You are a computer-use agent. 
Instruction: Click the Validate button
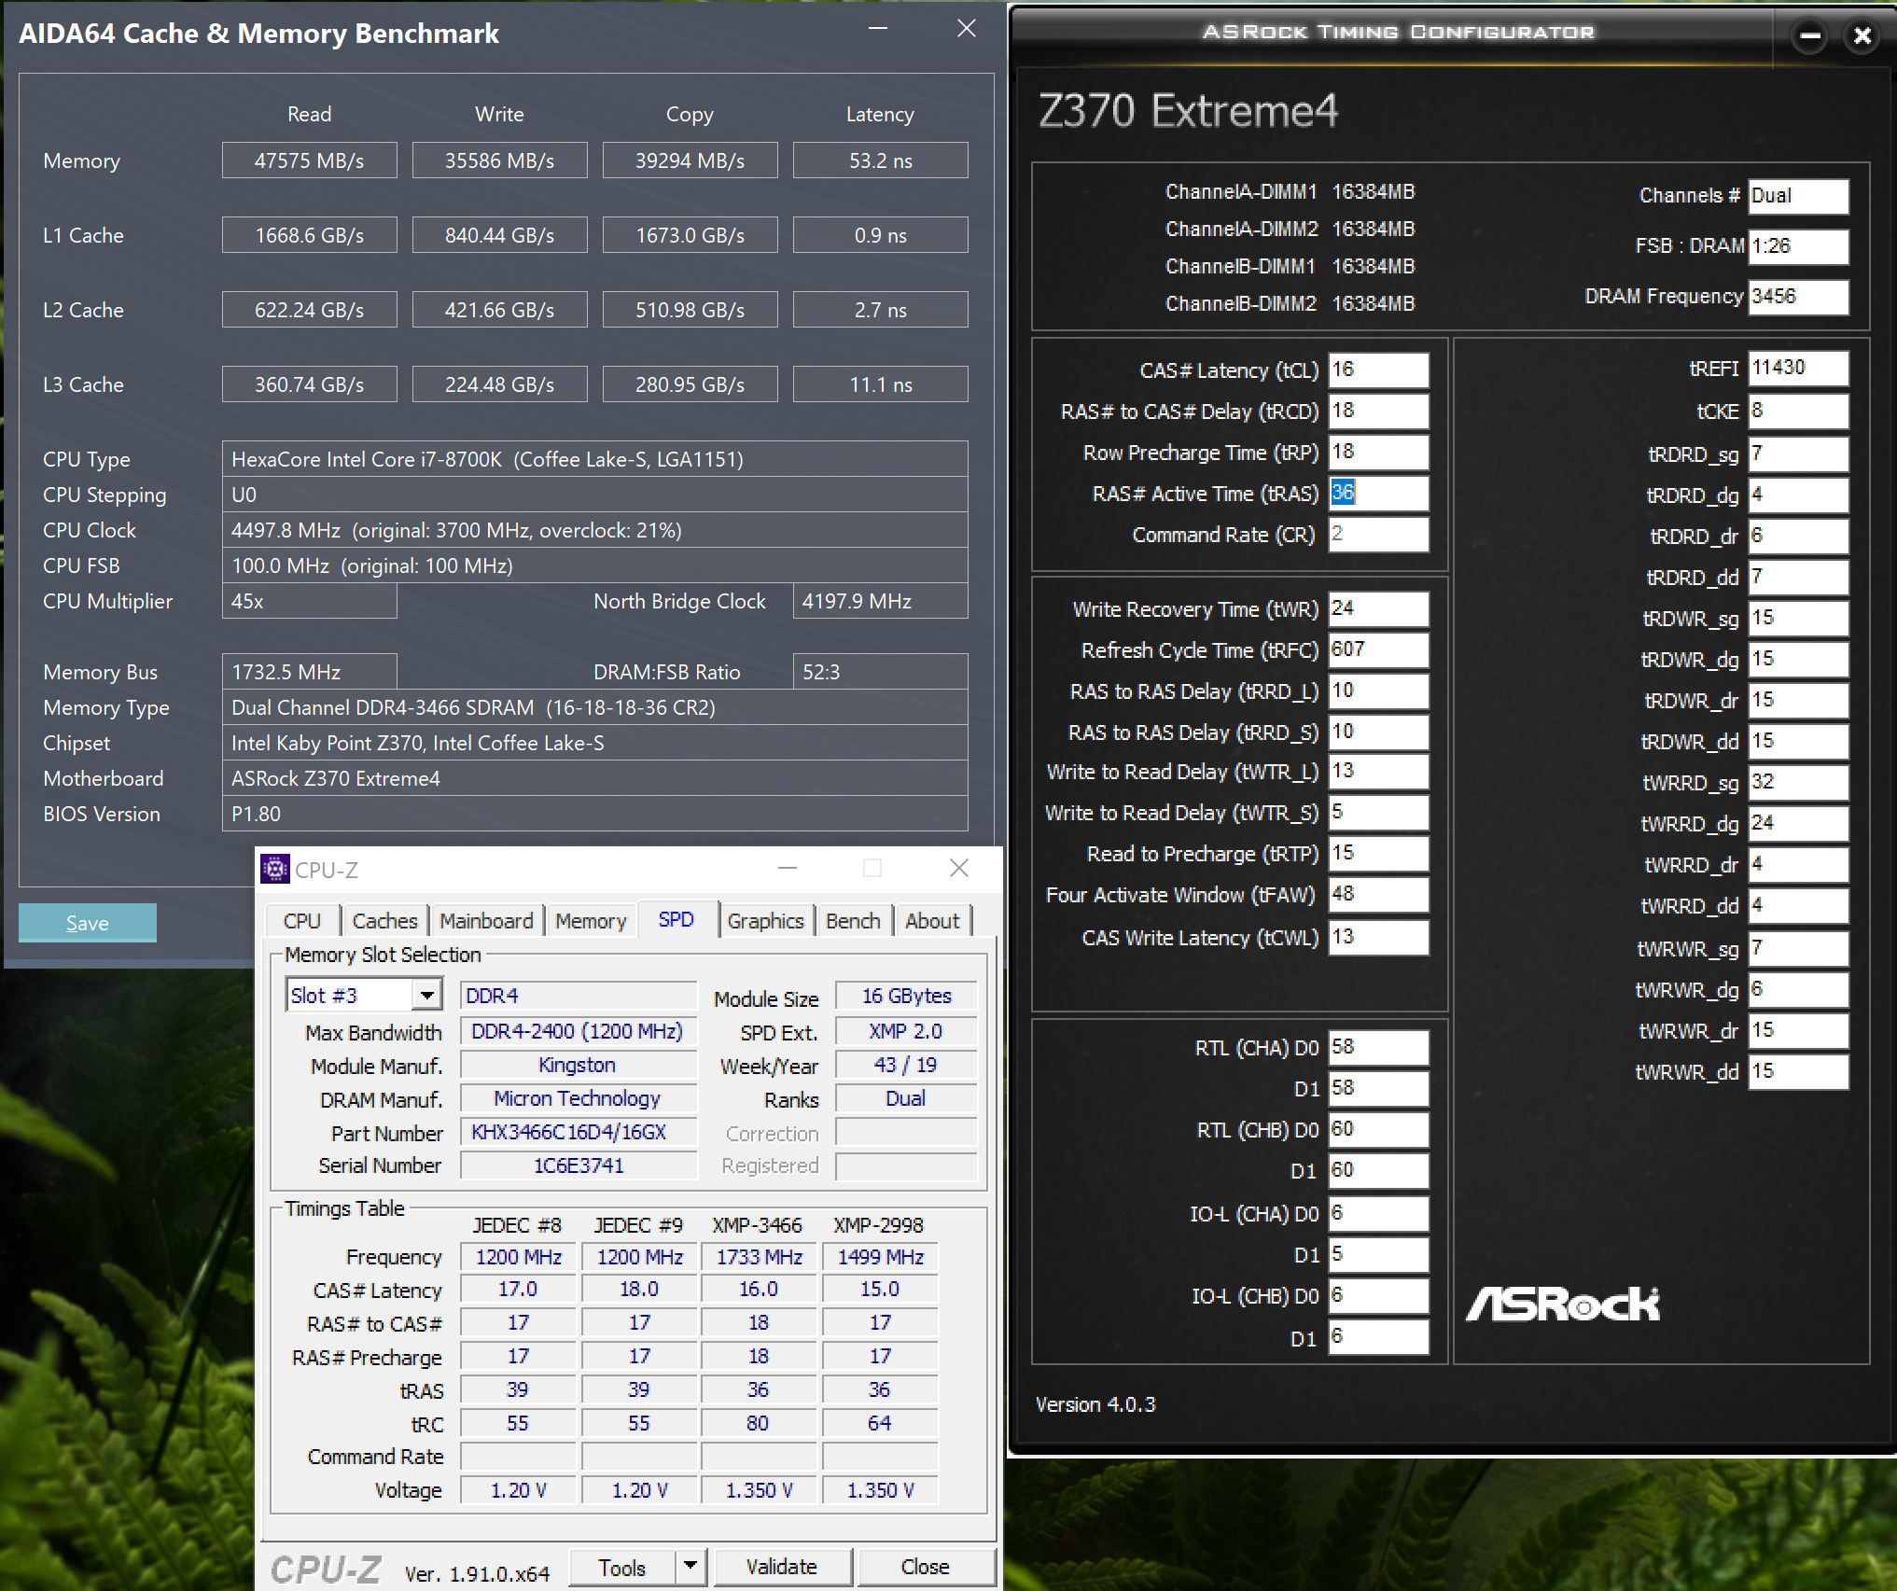point(782,1567)
